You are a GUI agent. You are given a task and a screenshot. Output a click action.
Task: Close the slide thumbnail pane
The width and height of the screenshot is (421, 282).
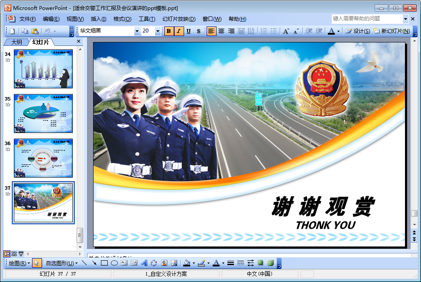(78, 41)
